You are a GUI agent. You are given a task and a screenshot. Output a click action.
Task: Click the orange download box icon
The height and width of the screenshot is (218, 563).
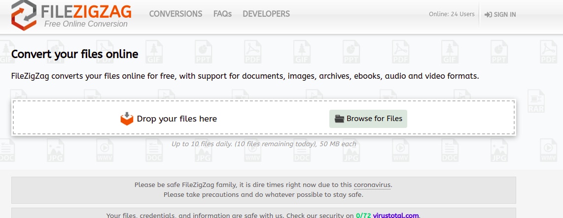[127, 119]
